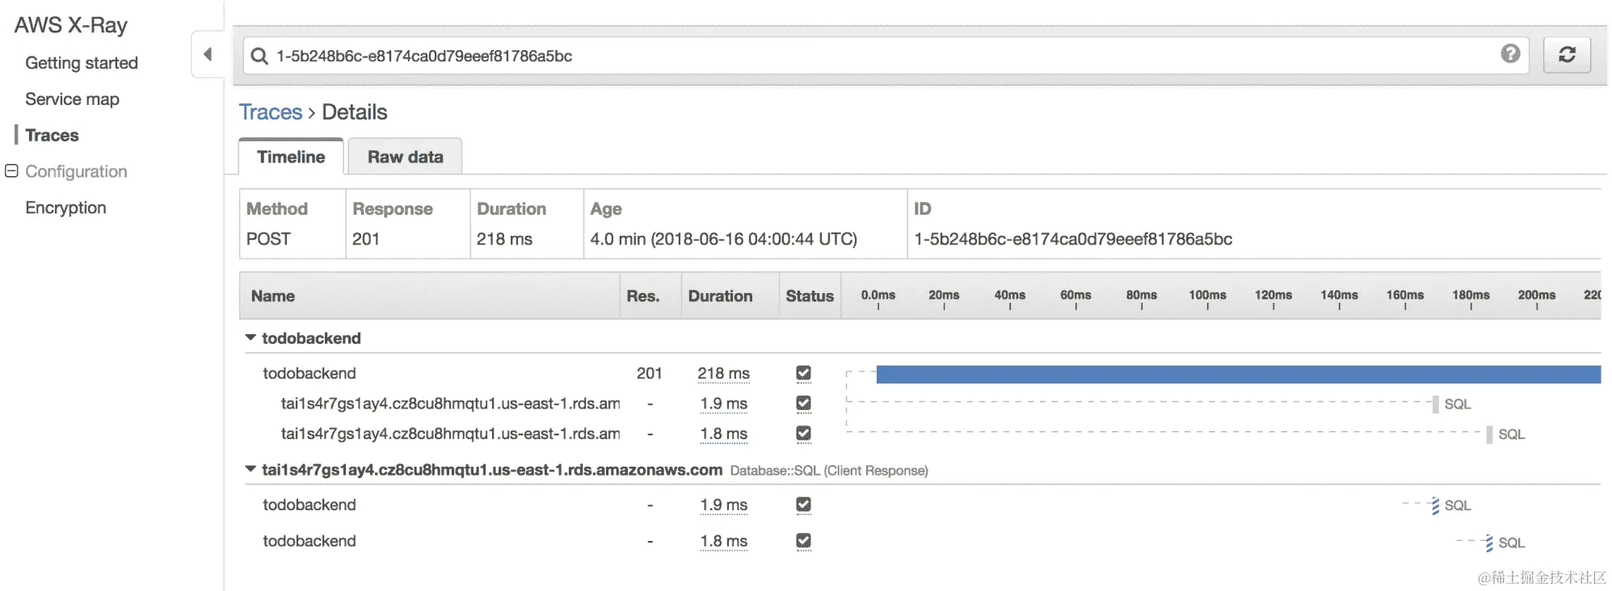Click the AWS X-Ray title
Screen dimensions: 1612x591
coord(70,25)
